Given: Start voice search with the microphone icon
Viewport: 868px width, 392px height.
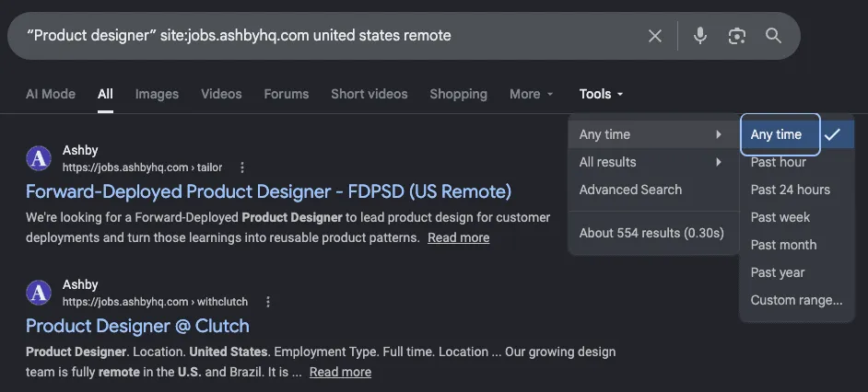Looking at the screenshot, I should pyautogui.click(x=699, y=36).
